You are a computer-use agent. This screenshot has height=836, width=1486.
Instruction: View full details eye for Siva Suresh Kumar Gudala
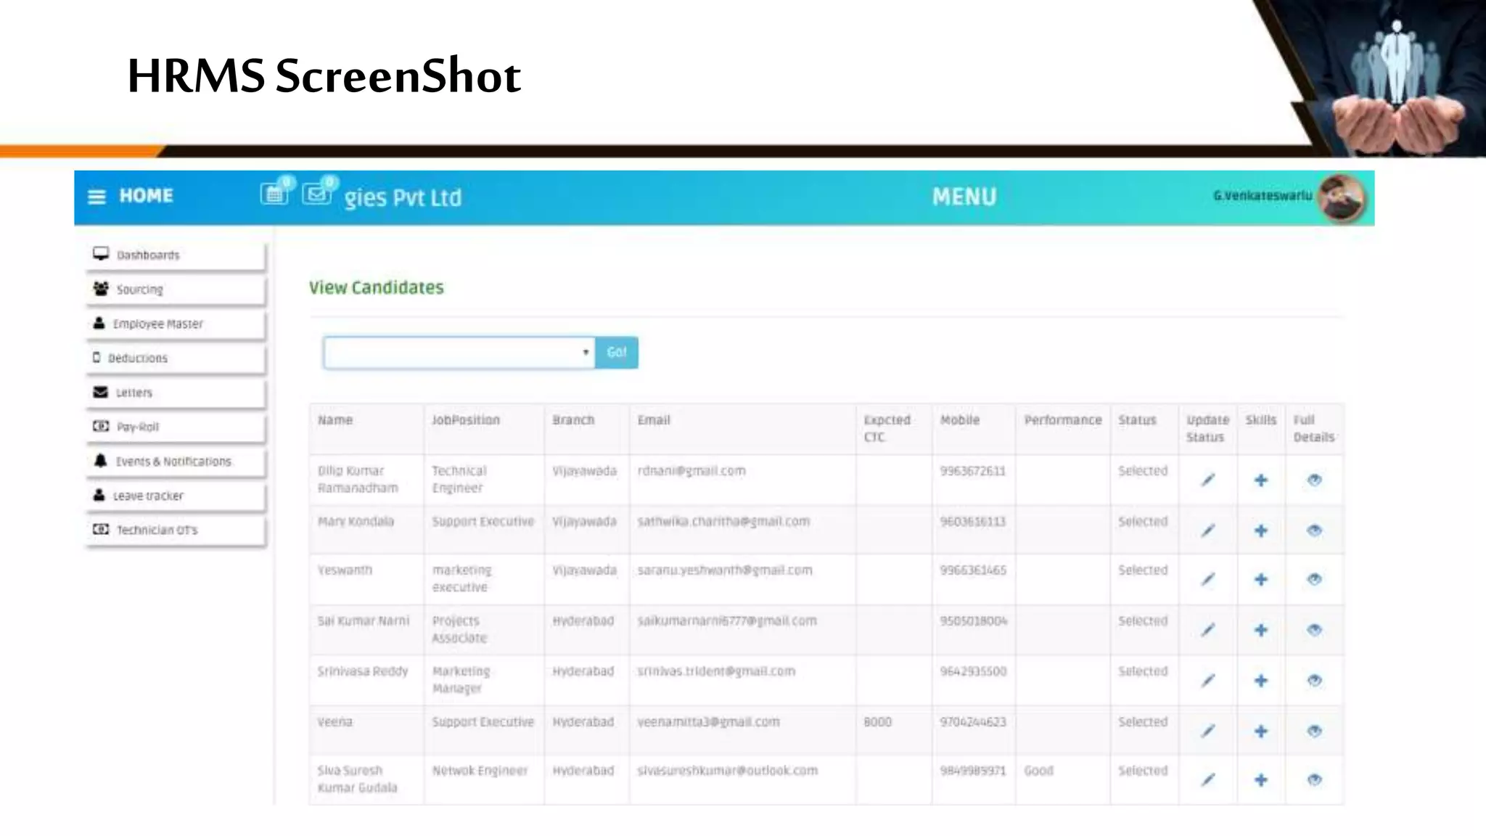(1314, 780)
